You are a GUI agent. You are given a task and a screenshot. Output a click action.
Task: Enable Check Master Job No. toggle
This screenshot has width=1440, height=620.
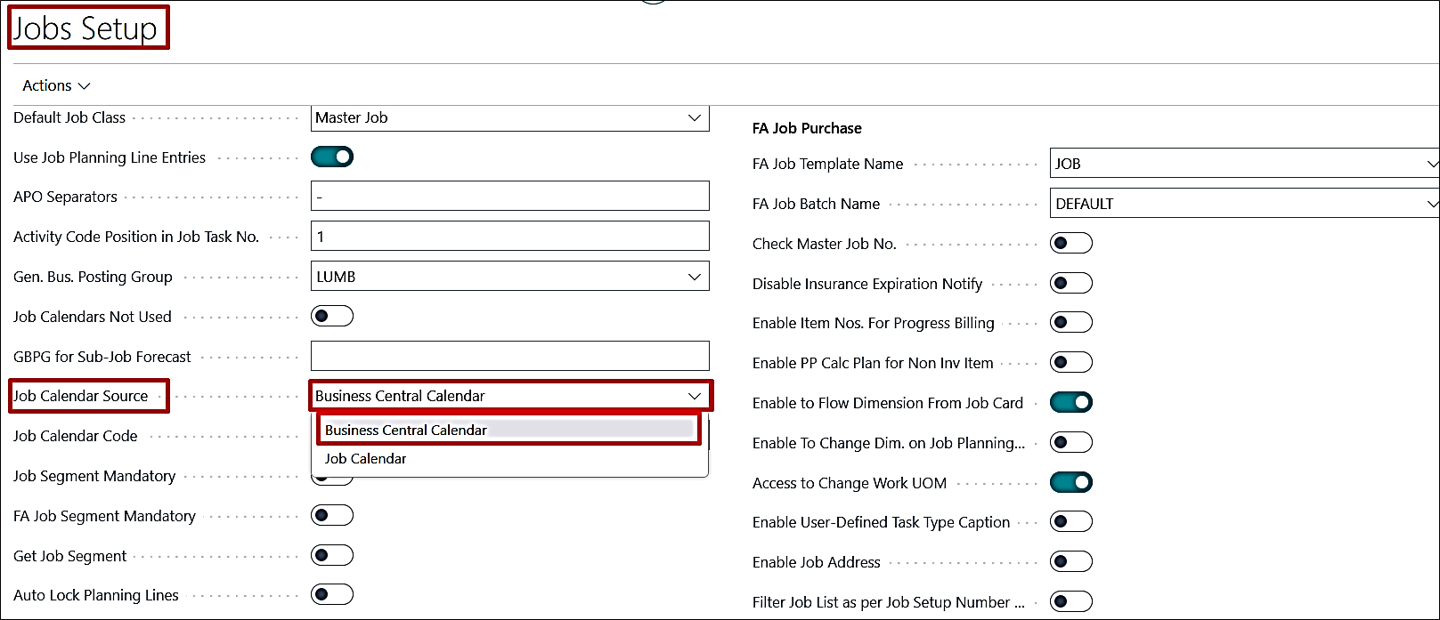click(x=1070, y=244)
